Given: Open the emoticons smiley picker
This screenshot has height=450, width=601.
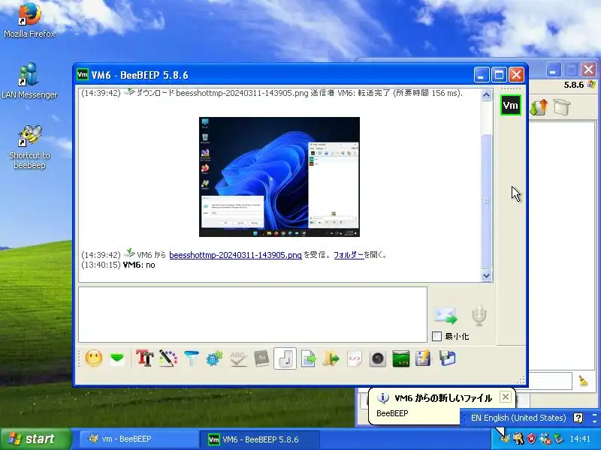Looking at the screenshot, I should click(x=94, y=359).
